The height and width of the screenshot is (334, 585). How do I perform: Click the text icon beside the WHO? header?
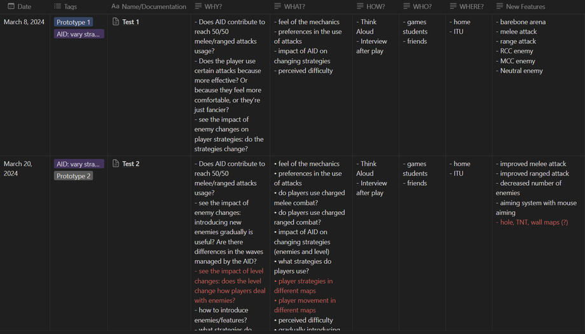[407, 6]
